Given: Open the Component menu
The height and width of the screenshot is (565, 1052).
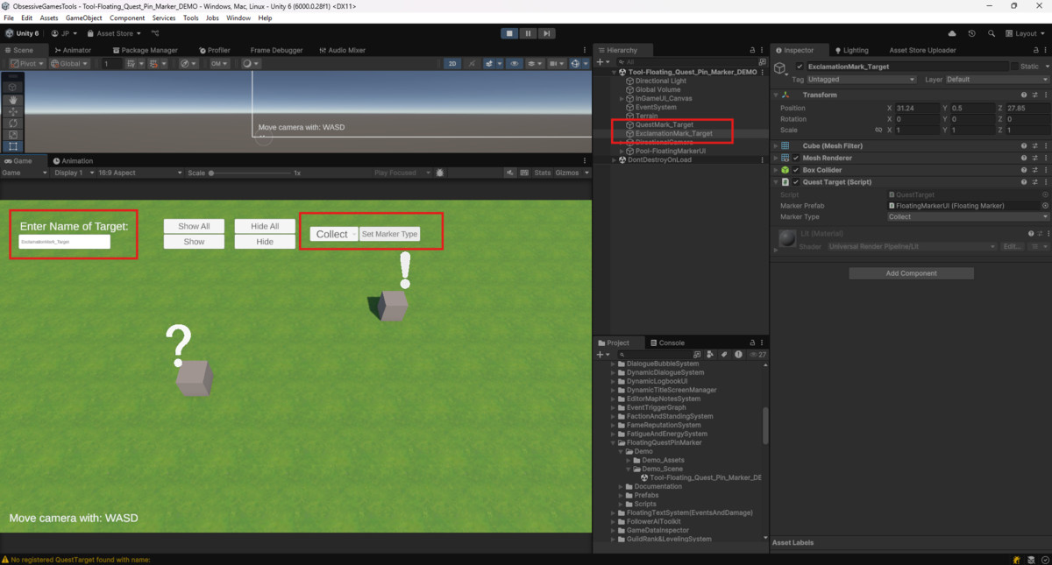Looking at the screenshot, I should pos(127,18).
